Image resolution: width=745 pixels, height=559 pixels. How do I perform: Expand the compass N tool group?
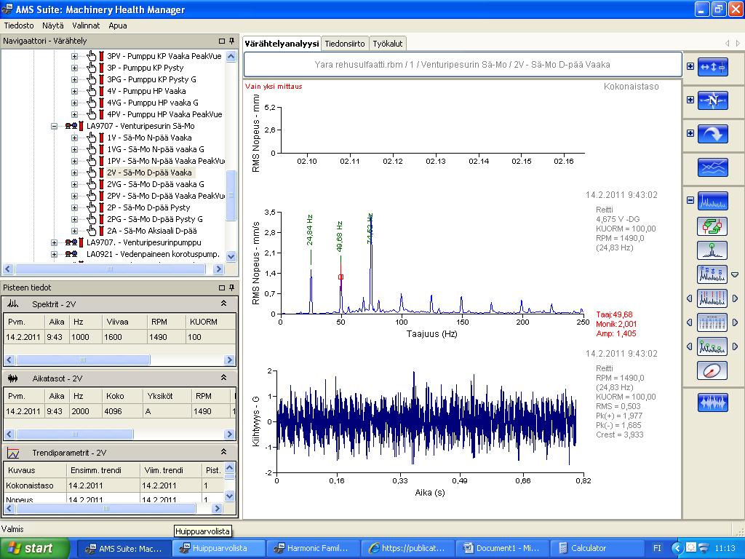pyautogui.click(x=690, y=100)
